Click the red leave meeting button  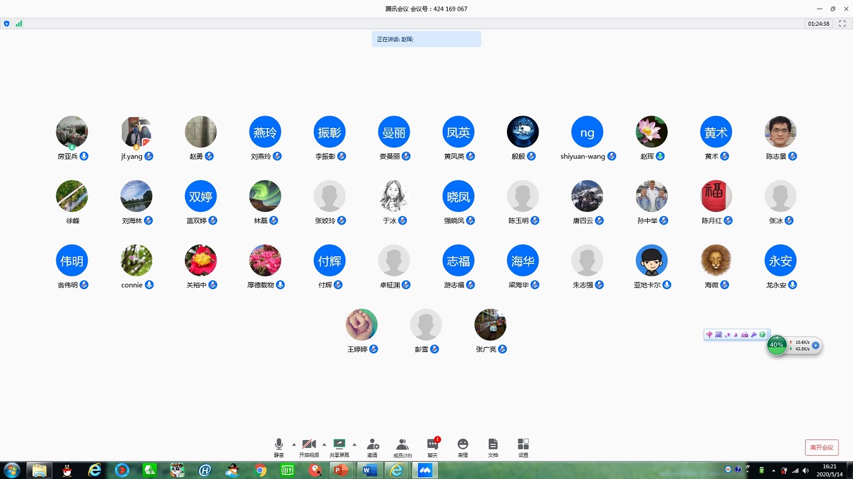pyautogui.click(x=821, y=447)
